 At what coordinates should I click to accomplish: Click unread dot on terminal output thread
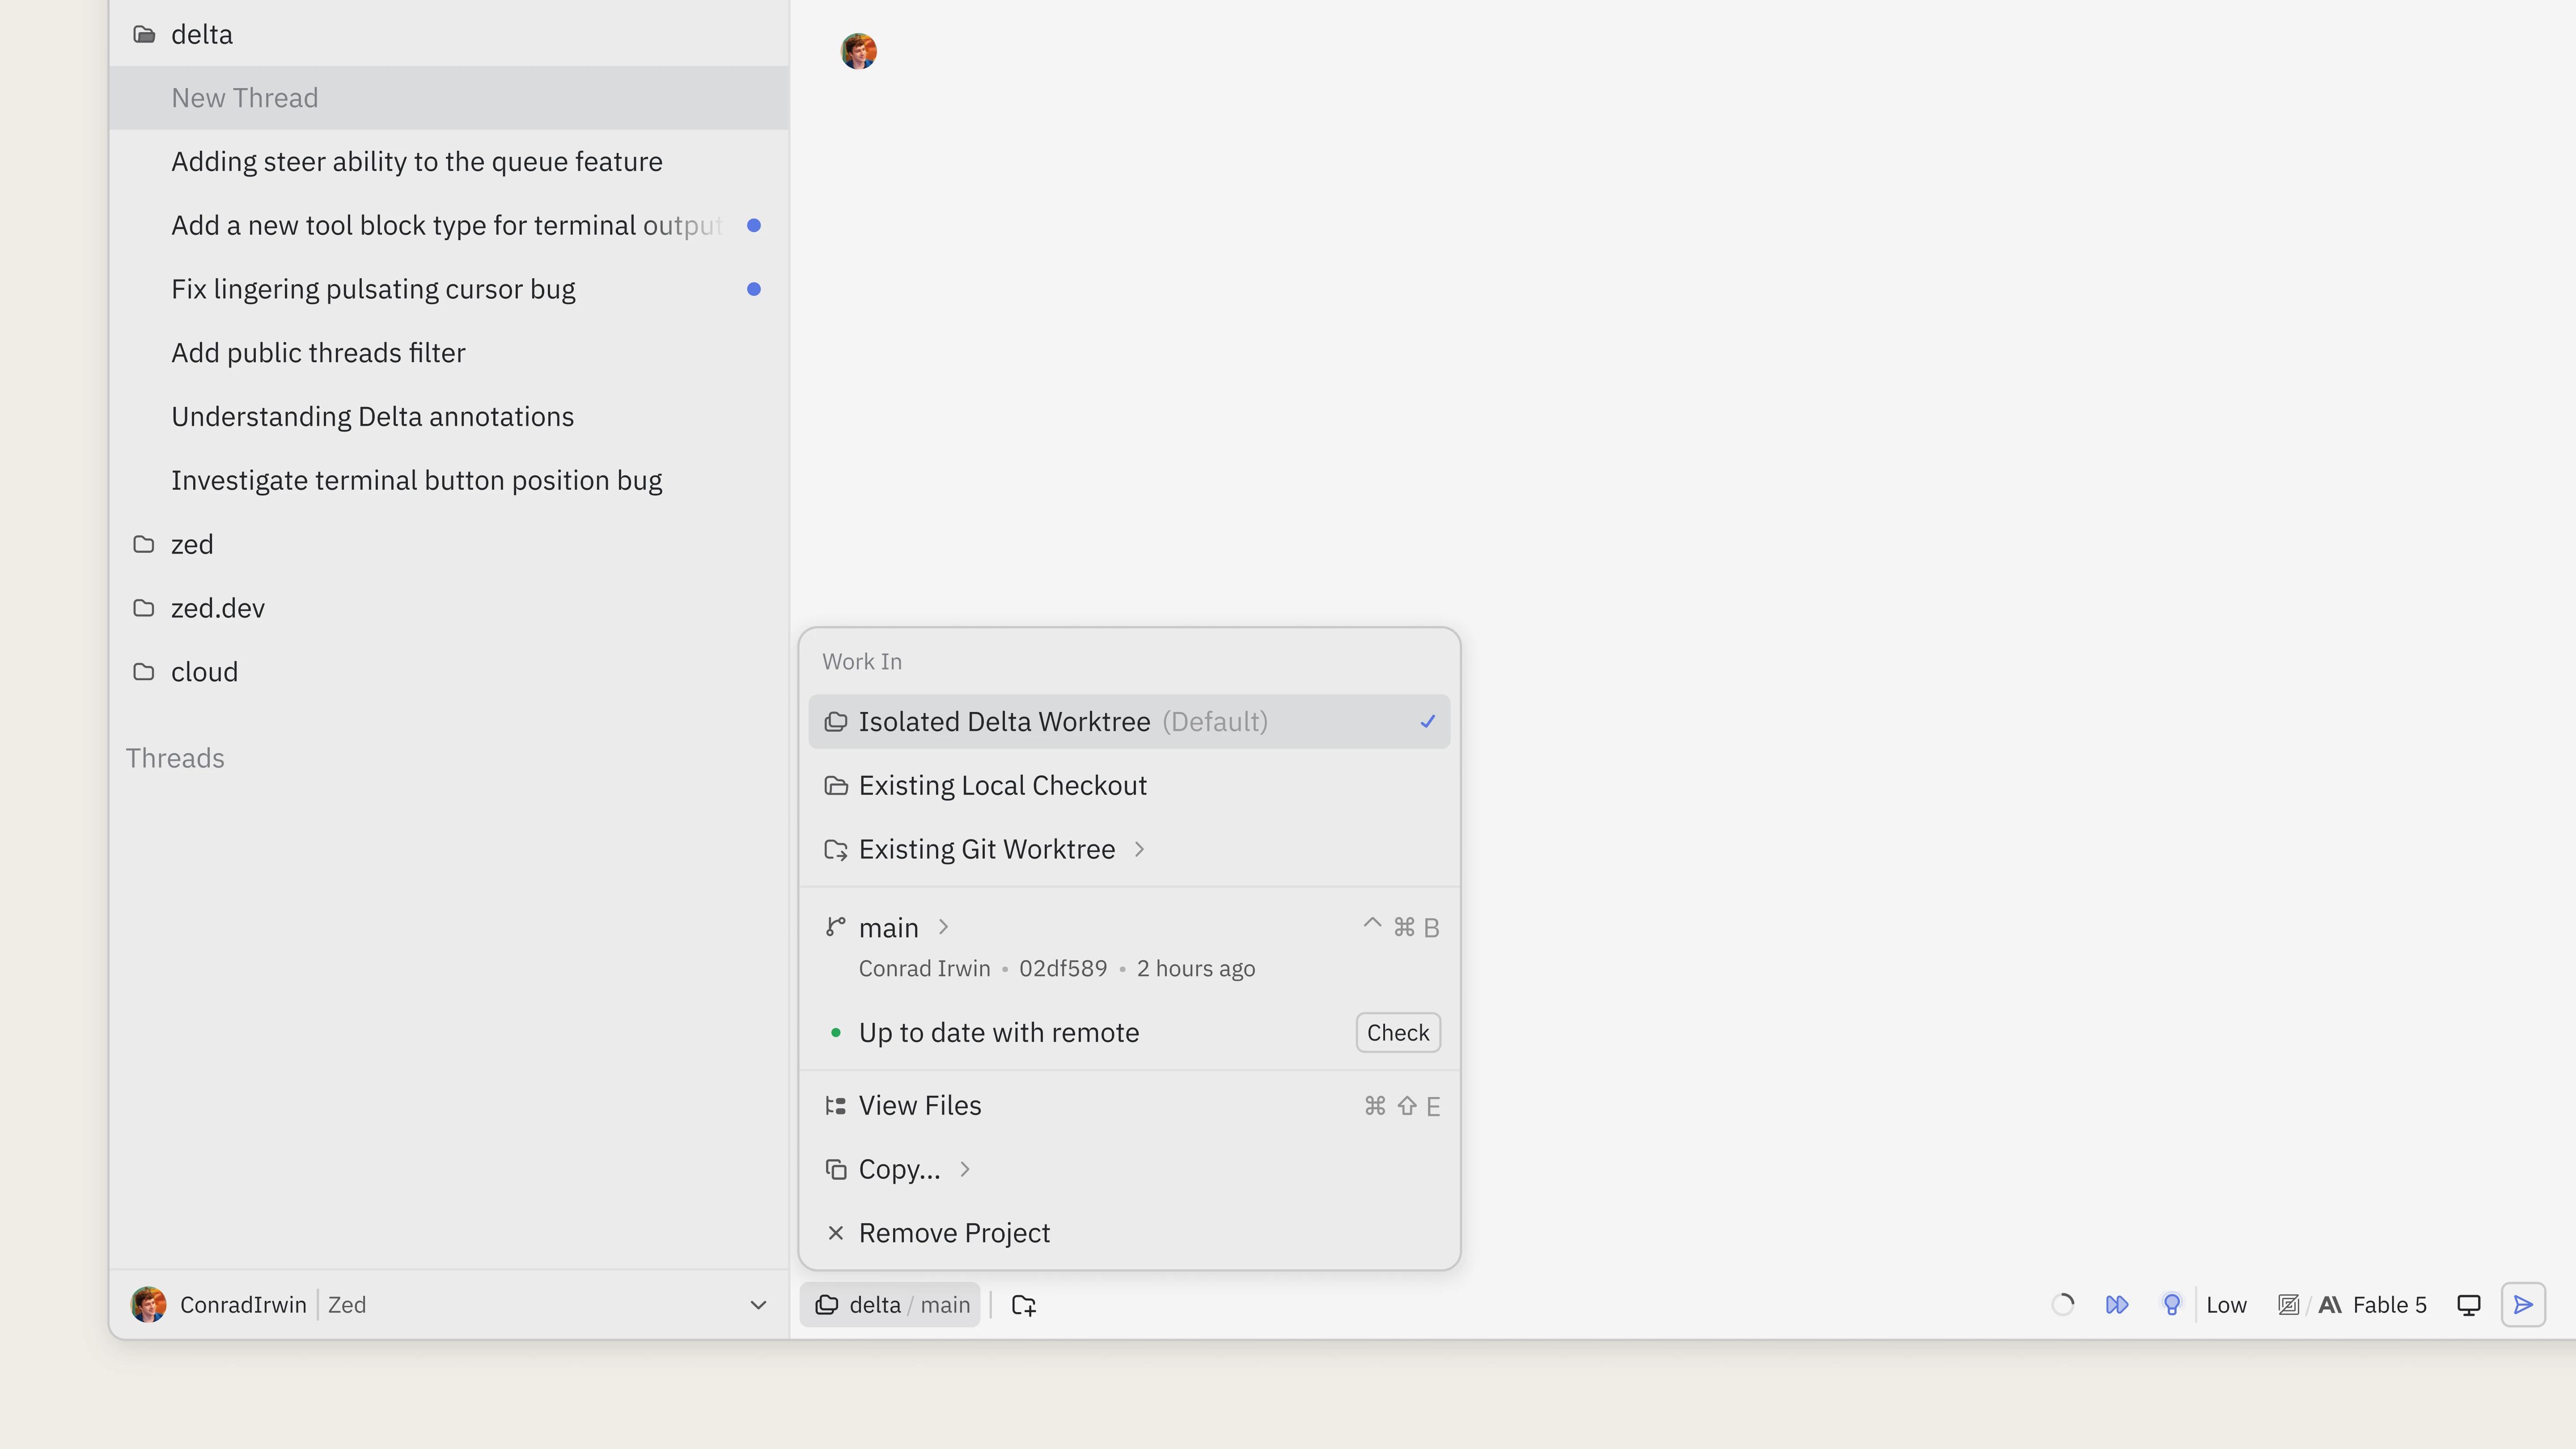(x=754, y=226)
